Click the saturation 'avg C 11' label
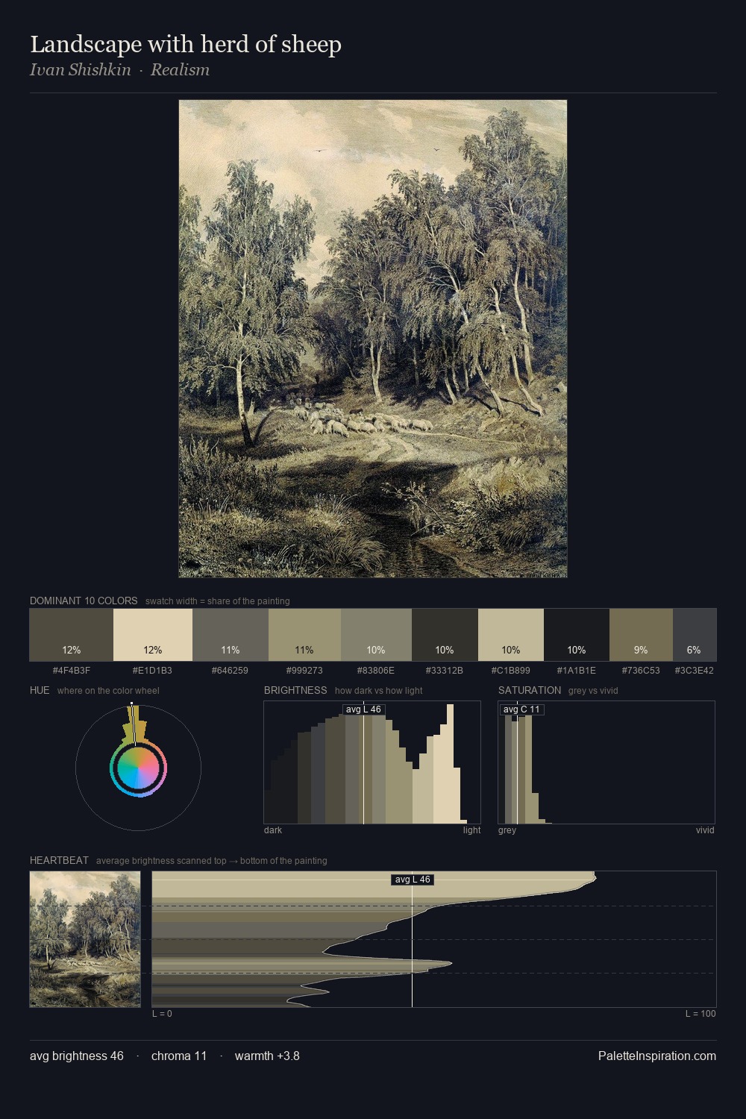Viewport: 746px width, 1119px height. pyautogui.click(x=521, y=709)
